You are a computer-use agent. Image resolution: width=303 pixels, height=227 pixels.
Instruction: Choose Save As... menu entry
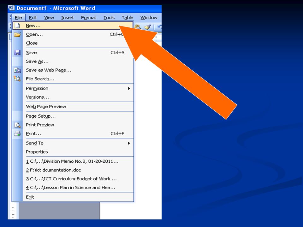73,61
